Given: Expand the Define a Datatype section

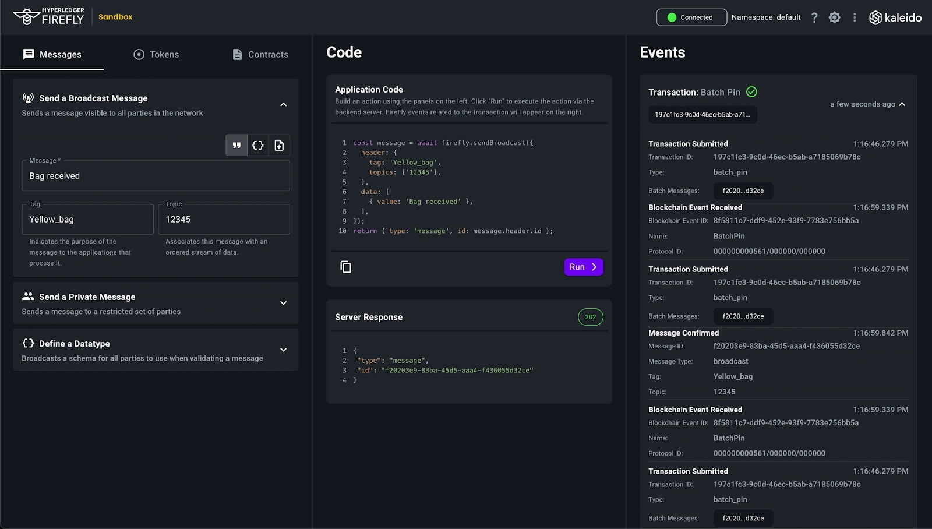Looking at the screenshot, I should 284,350.
